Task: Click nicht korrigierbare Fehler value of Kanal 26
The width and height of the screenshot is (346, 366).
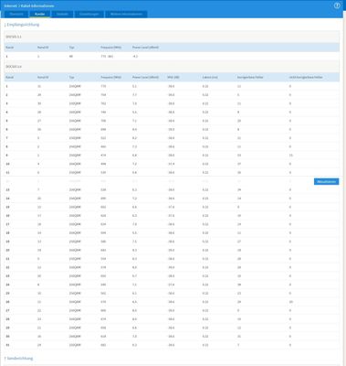Action: coord(291,302)
